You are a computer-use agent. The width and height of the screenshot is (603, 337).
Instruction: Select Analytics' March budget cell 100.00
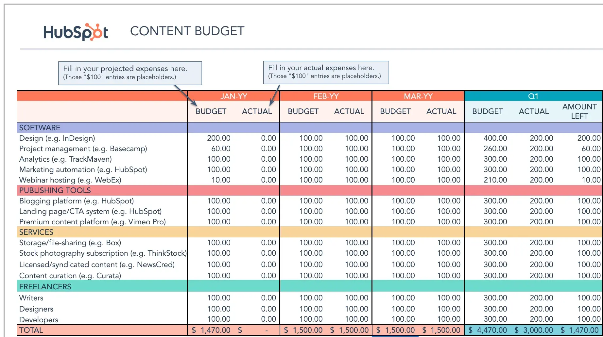click(403, 159)
